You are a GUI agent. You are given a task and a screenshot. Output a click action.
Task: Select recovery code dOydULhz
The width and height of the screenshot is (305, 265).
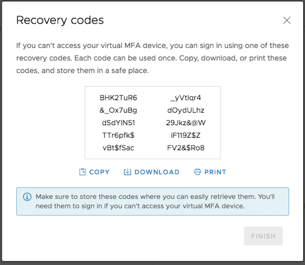click(186, 110)
